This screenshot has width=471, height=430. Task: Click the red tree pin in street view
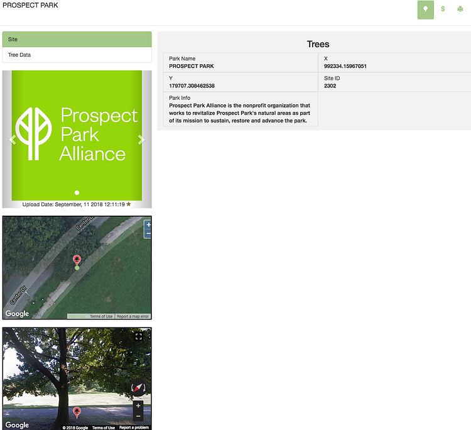[x=77, y=412]
